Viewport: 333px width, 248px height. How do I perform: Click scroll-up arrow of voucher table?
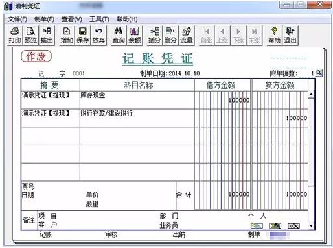coord(311,94)
